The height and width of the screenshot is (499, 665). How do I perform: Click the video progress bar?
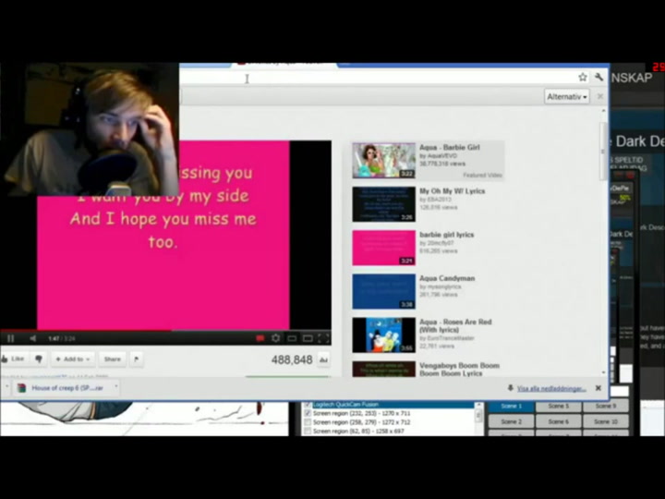166,329
